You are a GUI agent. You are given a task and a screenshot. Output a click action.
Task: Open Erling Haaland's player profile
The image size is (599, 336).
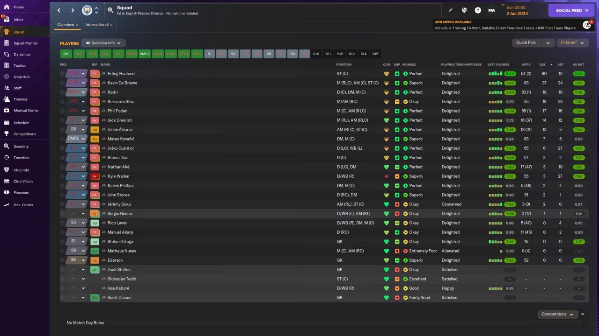[x=121, y=74]
